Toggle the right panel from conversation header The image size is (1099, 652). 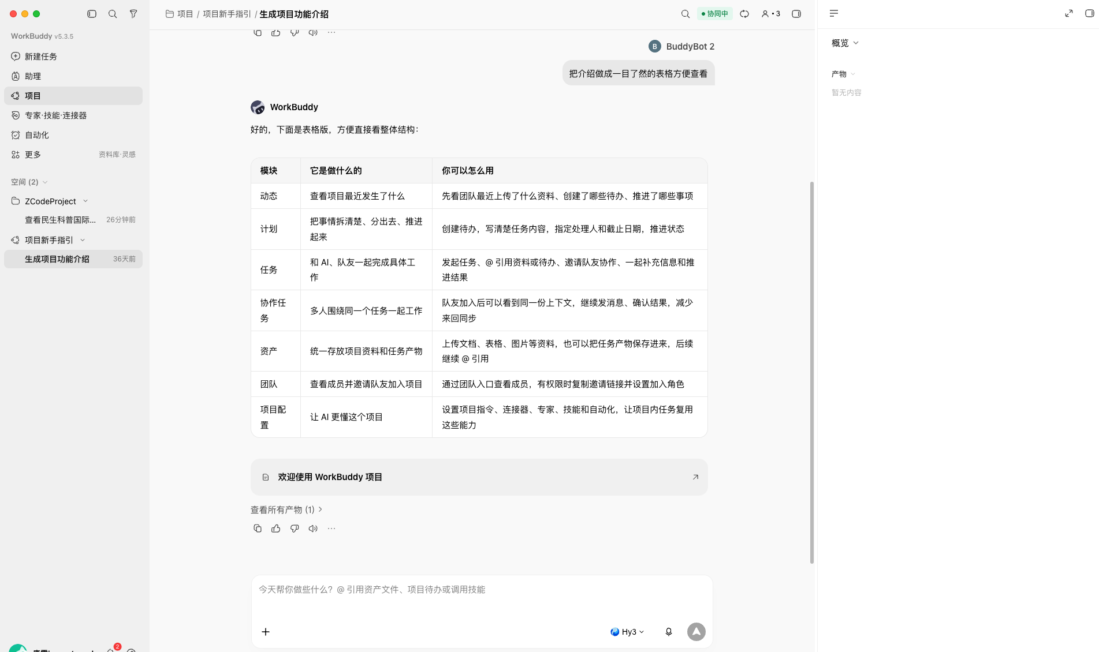point(796,14)
